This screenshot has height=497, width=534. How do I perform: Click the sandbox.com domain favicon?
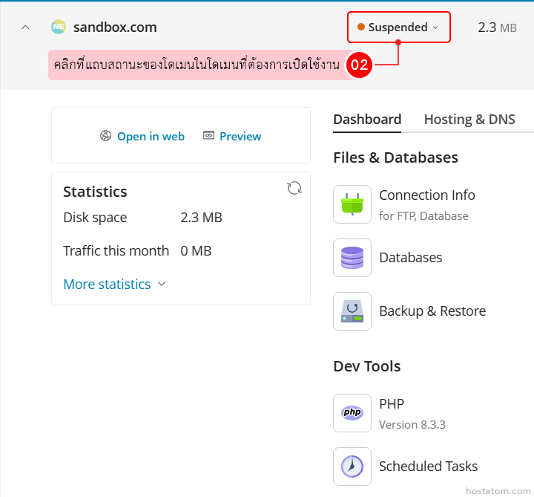coord(59,27)
